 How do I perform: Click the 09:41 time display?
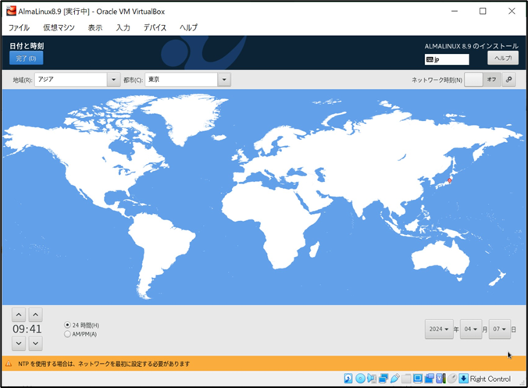(x=27, y=329)
